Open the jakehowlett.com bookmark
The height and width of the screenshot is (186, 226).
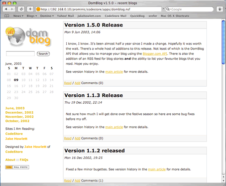[x=89, y=16]
